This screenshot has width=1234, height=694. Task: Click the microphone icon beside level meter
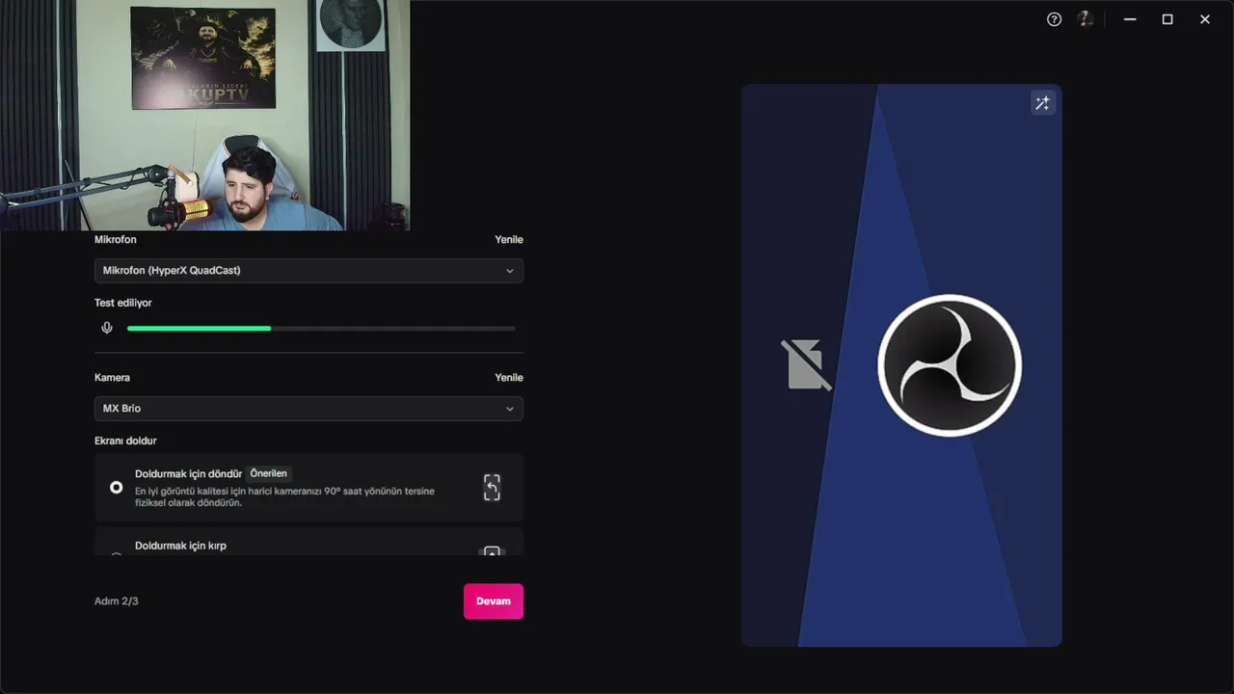[107, 328]
